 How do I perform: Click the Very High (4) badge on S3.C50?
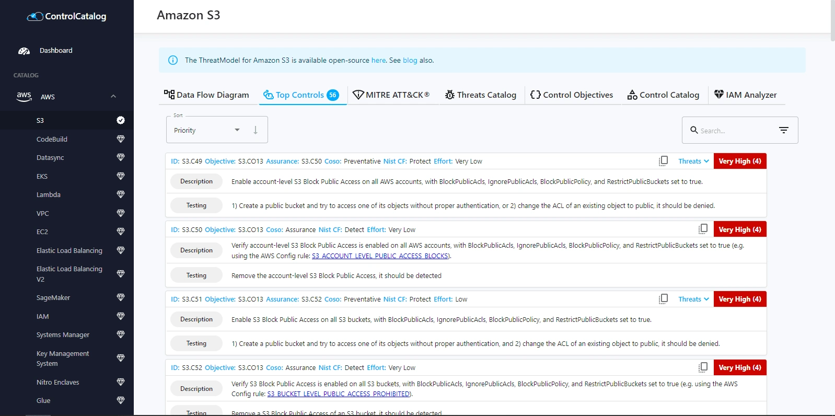click(740, 229)
